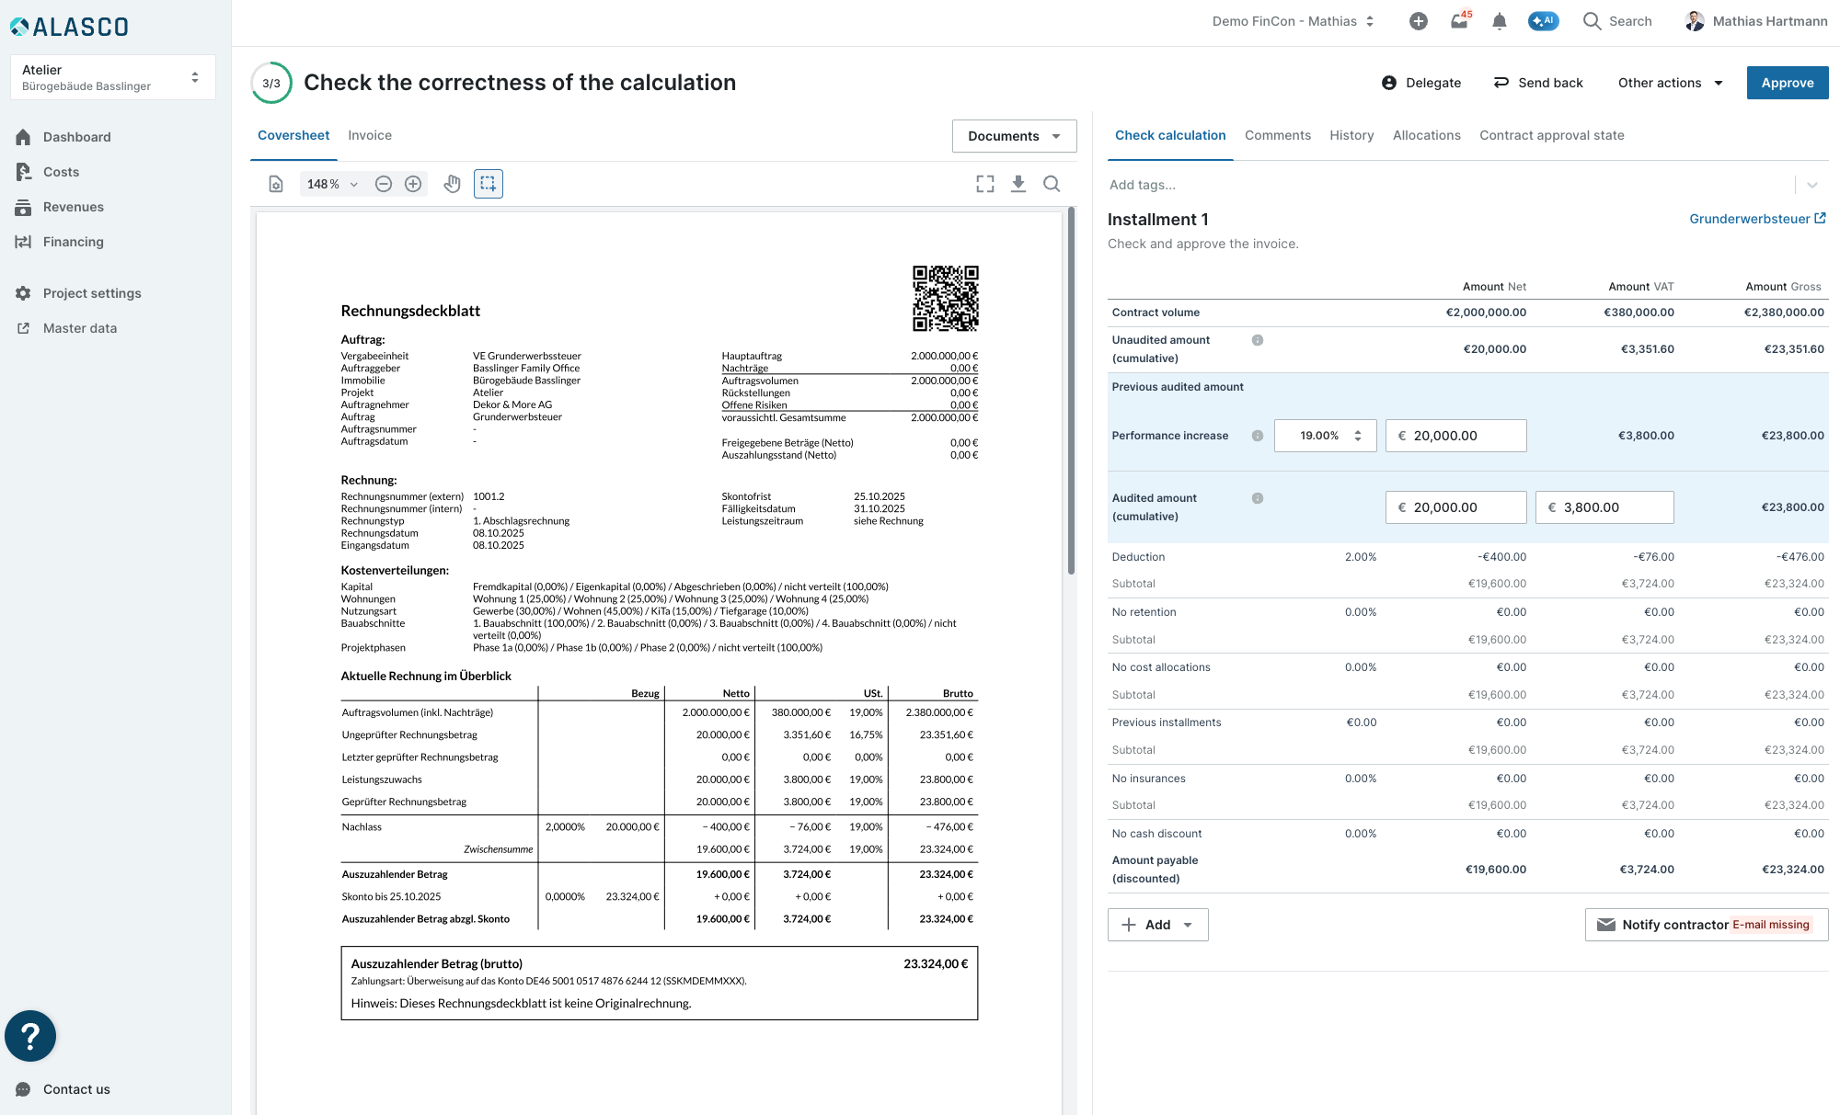The image size is (1840, 1115).
Task: Click the Approve button
Action: [1788, 83]
